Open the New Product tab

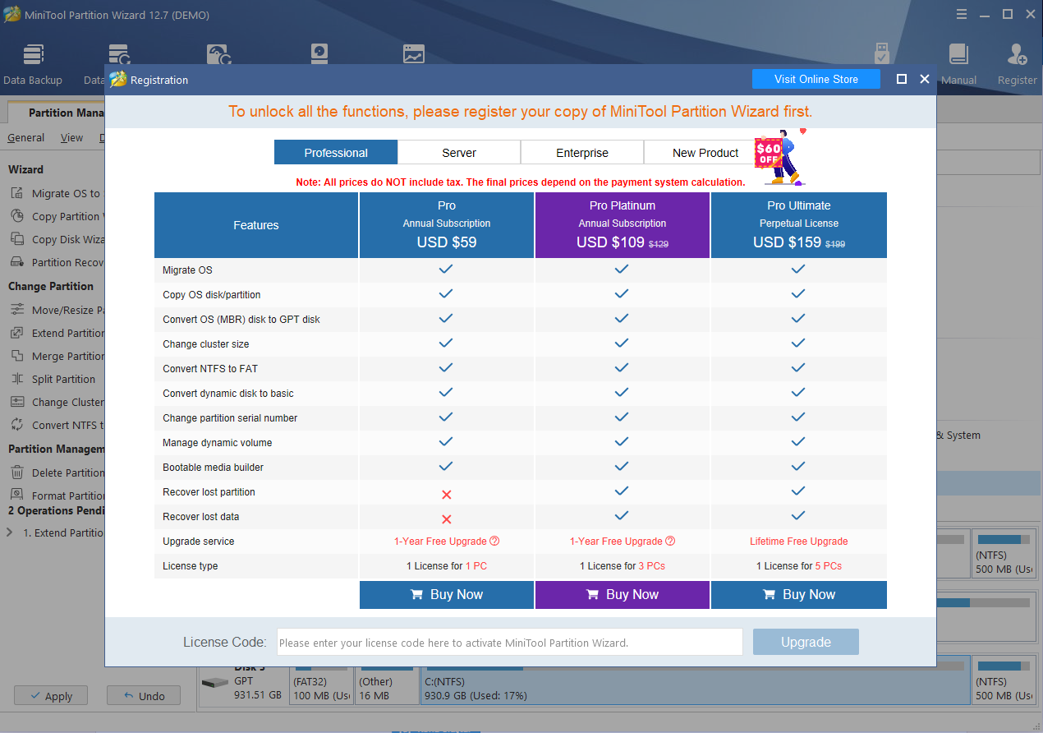[705, 152]
